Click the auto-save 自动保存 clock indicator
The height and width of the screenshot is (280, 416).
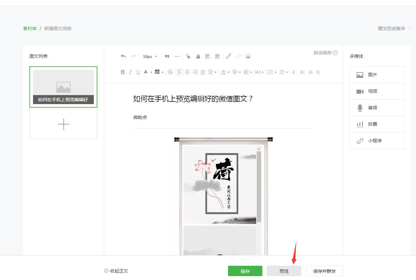click(325, 53)
